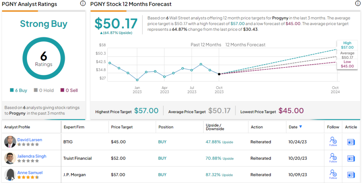Click the Price Target column header

pyautogui.click(x=122, y=127)
